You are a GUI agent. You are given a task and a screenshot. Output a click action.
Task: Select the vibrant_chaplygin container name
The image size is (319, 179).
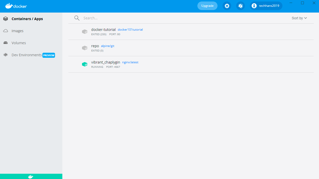106,62
